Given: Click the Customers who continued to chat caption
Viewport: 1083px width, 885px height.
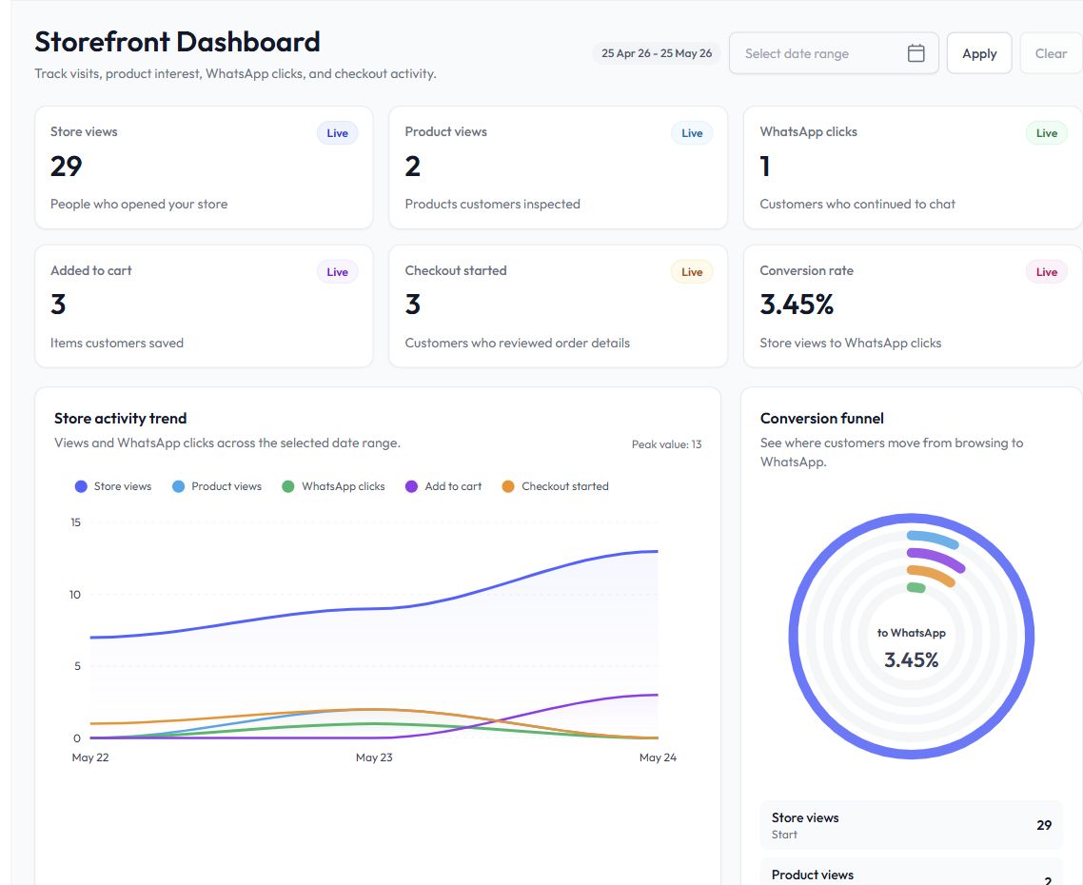Looking at the screenshot, I should pyautogui.click(x=857, y=204).
